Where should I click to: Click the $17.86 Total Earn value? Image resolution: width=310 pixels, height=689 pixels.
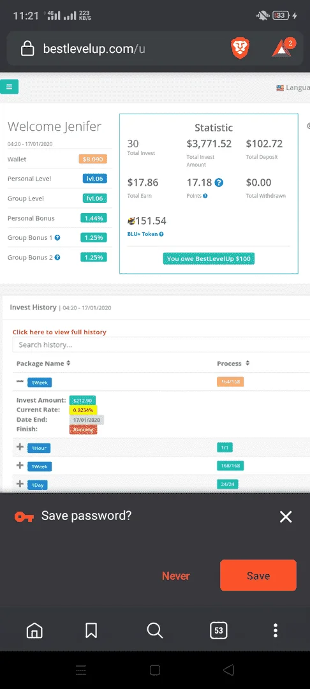[143, 182]
